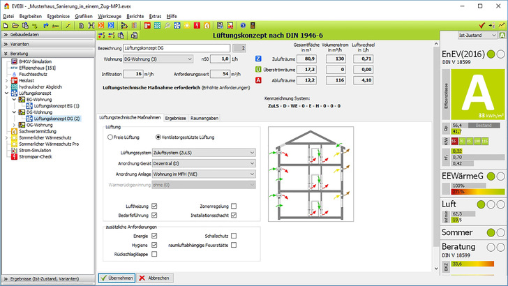Click the blue help question mark icon
Viewport: 508px width, 286px height.
coord(244,25)
